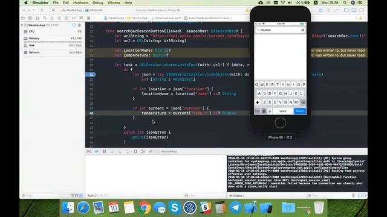Open Google Chrome from the Dock
Viewport: 387px width, 217px height.
[x=144, y=207]
